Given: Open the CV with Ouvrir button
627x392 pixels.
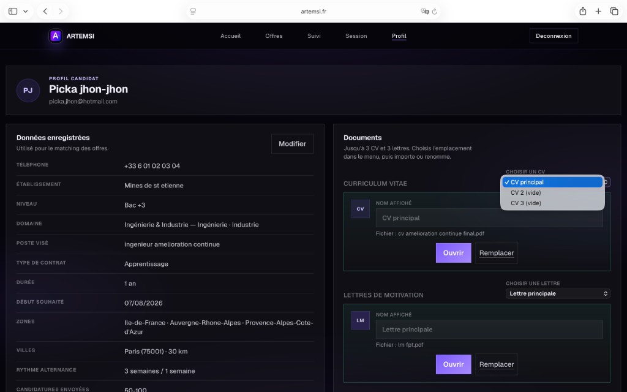Looking at the screenshot, I should click(x=454, y=253).
